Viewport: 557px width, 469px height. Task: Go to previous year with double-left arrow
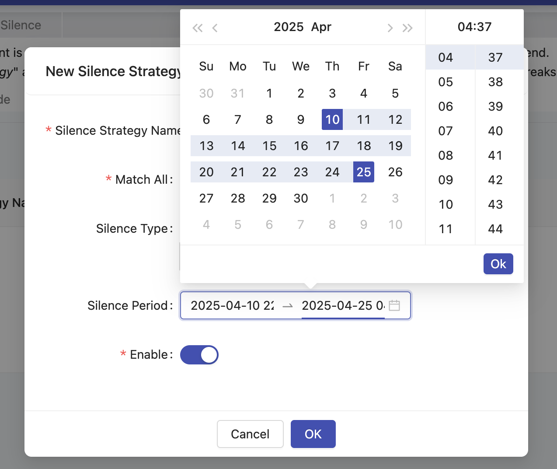[x=198, y=28]
